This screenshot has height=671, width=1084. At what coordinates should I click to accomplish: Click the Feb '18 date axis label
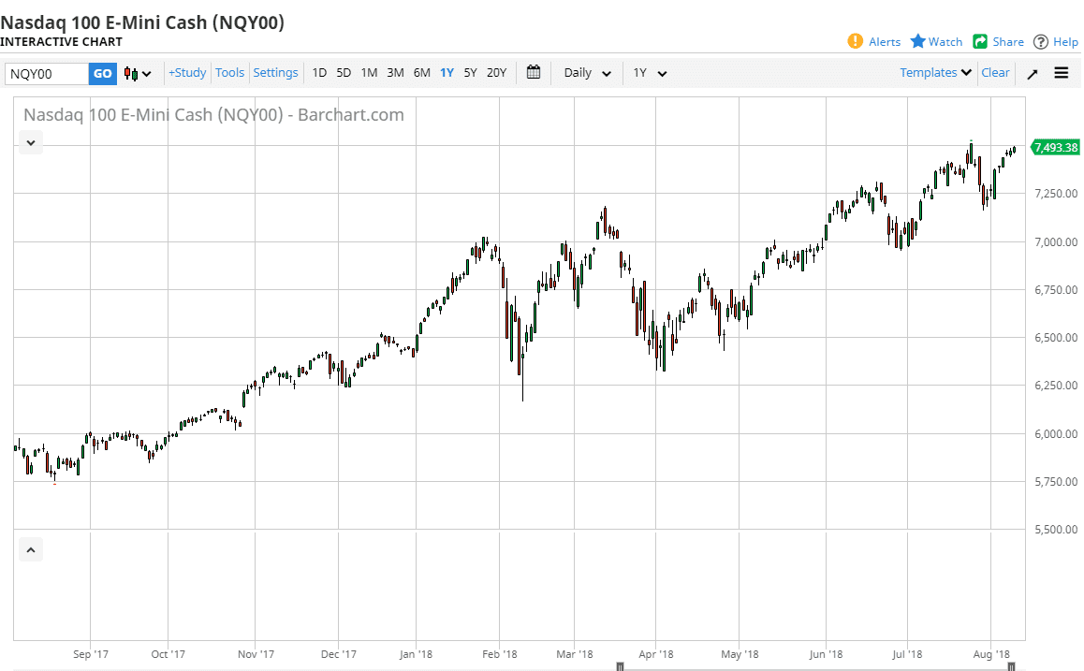point(499,654)
